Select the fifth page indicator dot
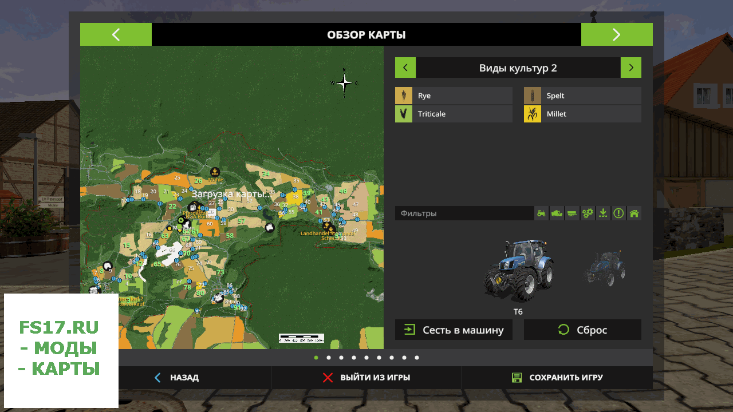Image resolution: width=733 pixels, height=412 pixels. point(366,358)
